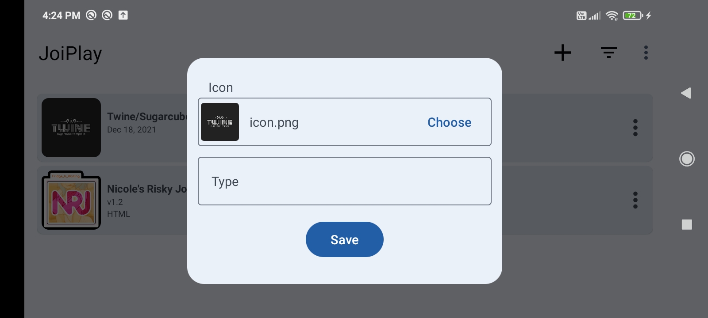Tap the battery indicator in status bar
Image resolution: width=708 pixels, height=318 pixels.
pyautogui.click(x=633, y=16)
